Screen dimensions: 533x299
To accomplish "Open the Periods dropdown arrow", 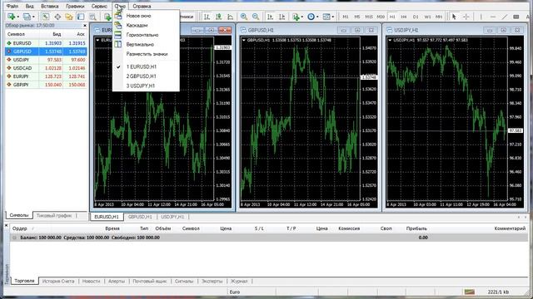I will pos(317,17).
